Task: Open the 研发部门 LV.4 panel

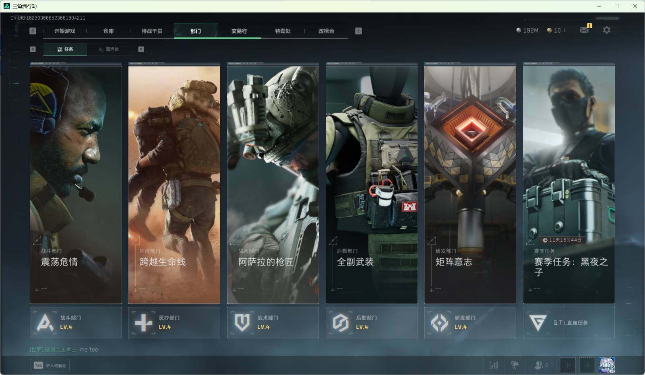Action: point(470,323)
